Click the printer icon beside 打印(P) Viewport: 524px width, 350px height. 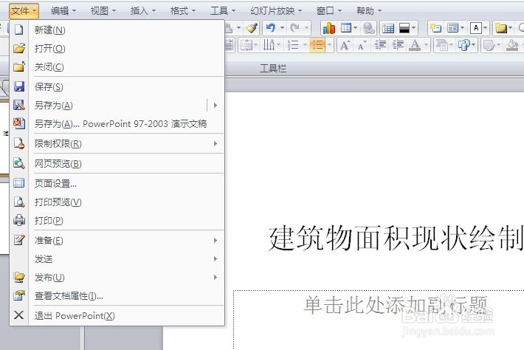[x=19, y=220]
